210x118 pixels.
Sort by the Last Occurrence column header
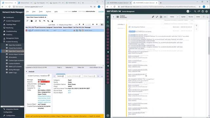pyautogui.click(x=40, y=28)
